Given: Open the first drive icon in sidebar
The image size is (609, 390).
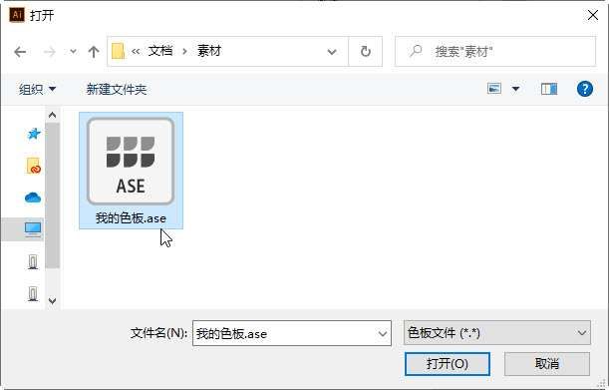Looking at the screenshot, I should click(33, 261).
